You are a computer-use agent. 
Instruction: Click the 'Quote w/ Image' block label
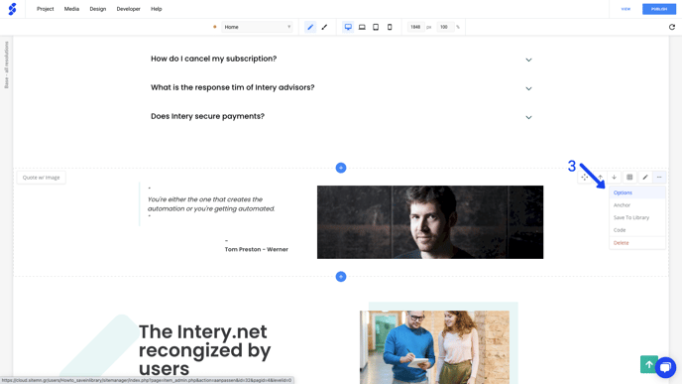tap(42, 178)
